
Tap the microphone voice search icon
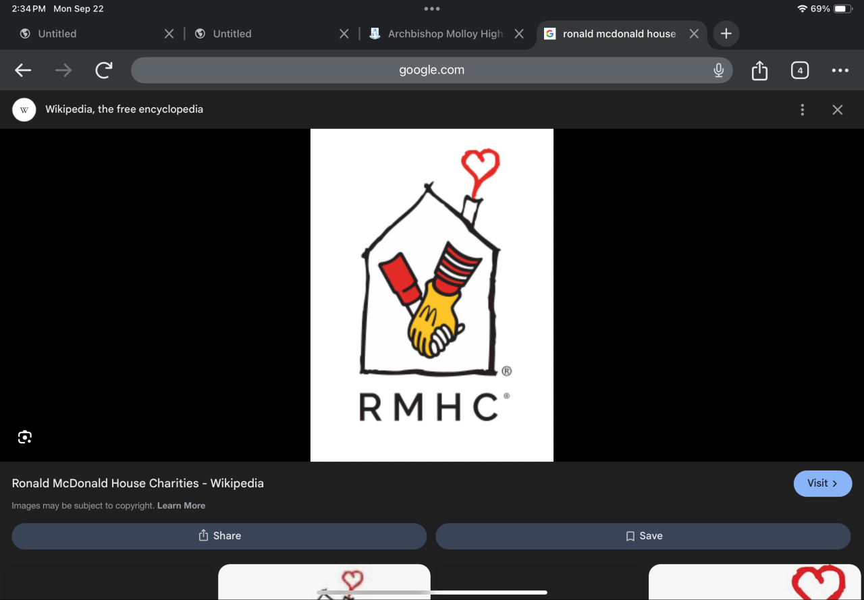coord(719,70)
